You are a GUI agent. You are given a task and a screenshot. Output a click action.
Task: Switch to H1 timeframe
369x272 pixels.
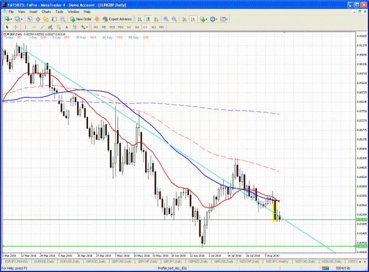click(x=129, y=27)
